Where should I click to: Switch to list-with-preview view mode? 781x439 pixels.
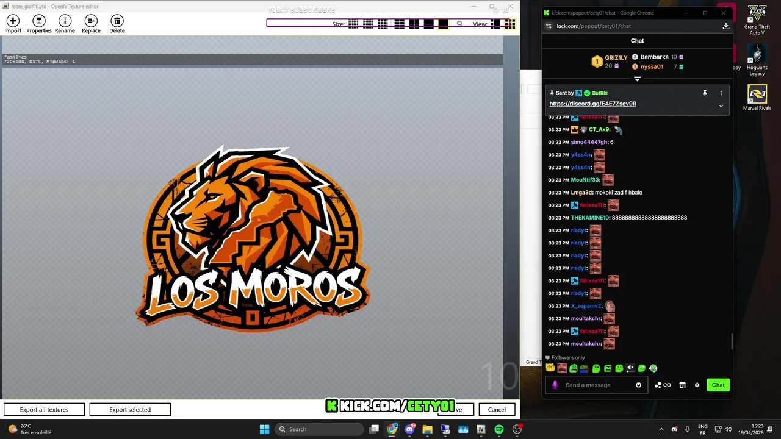(x=495, y=24)
